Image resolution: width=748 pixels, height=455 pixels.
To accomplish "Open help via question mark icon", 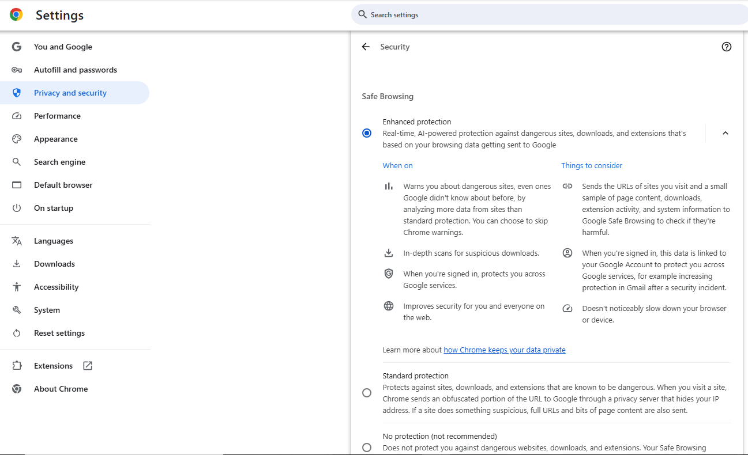I will [727, 47].
